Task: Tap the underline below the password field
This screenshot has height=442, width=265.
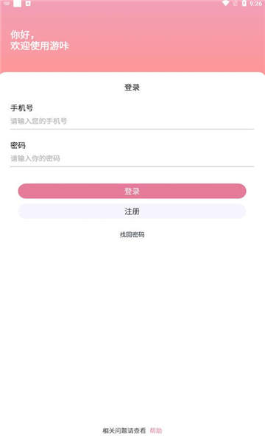Action: coord(132,166)
